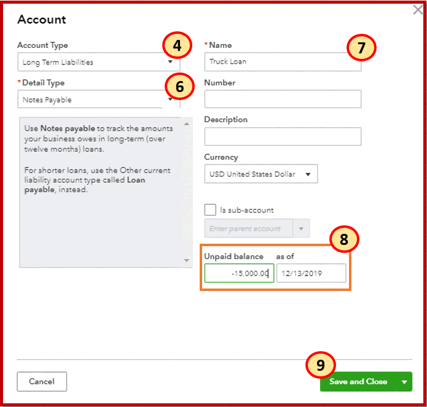
Task: Click the step 4 numbered marker
Action: click(x=177, y=46)
